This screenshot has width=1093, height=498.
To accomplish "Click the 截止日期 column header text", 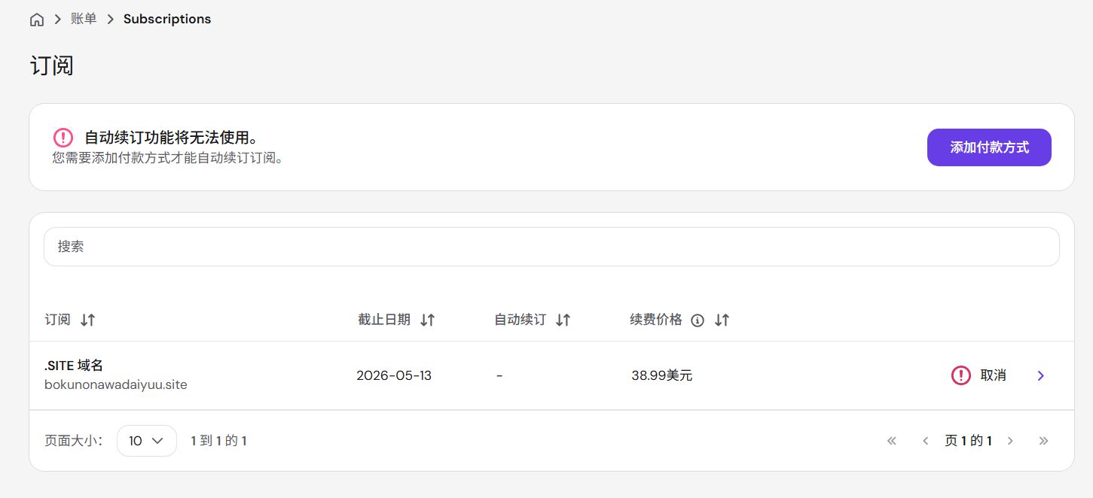I will click(384, 320).
